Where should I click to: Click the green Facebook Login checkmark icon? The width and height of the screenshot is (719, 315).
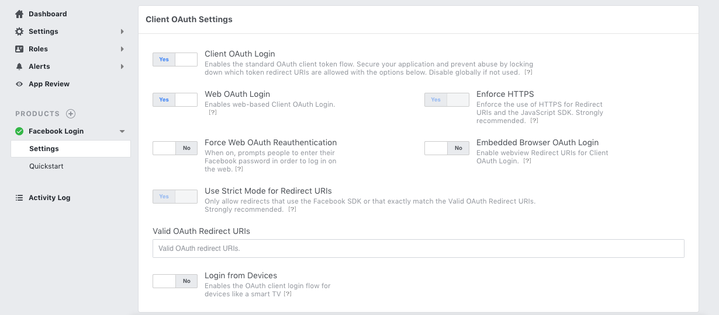[x=19, y=131]
